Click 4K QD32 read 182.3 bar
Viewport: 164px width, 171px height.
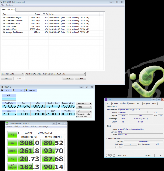pos(29,167)
